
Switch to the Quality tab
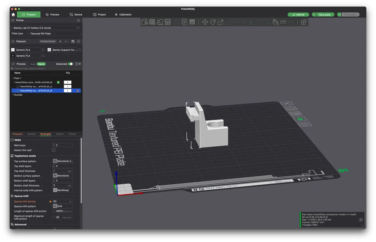[x=31, y=134]
